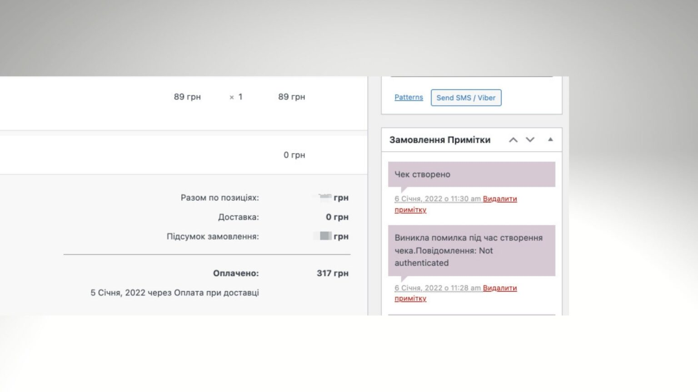Click the Оплачено value 317 грн

(x=333, y=273)
